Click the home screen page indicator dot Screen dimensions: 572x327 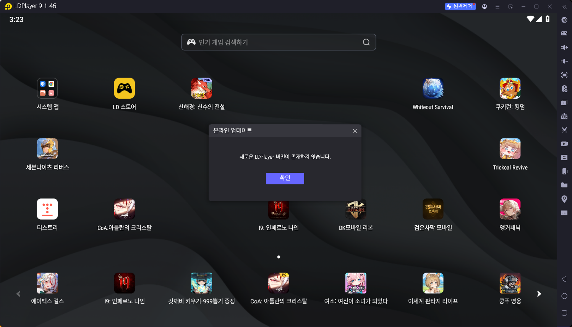(x=279, y=257)
